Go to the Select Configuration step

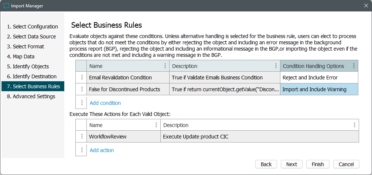[33, 27]
